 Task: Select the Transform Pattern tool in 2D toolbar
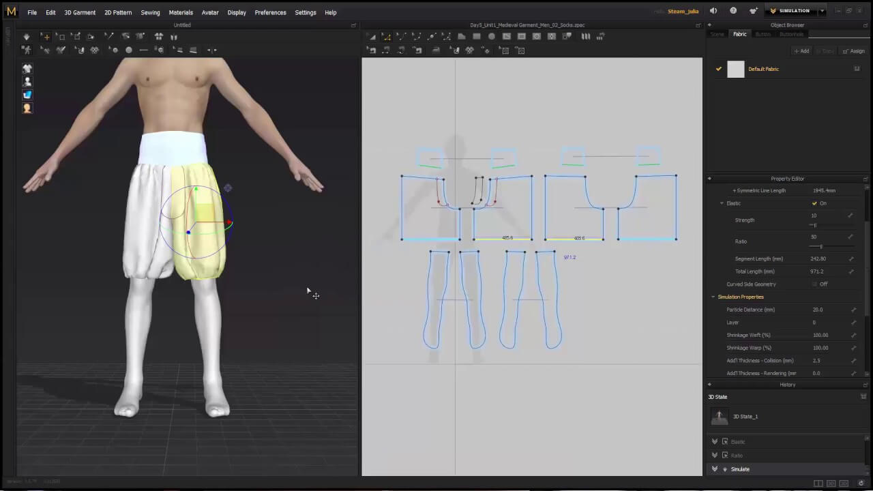coord(371,37)
